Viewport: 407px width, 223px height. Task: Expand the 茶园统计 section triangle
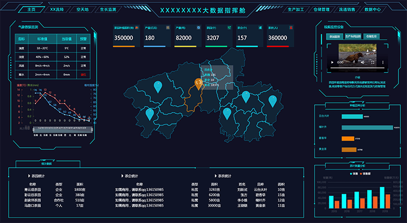[29, 176]
